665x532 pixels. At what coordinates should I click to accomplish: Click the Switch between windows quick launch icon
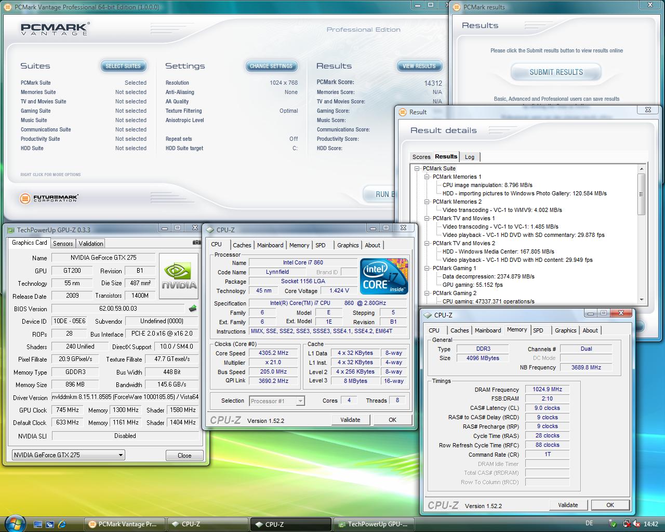[x=50, y=524]
